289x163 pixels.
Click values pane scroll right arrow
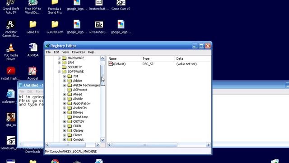pos(208,145)
